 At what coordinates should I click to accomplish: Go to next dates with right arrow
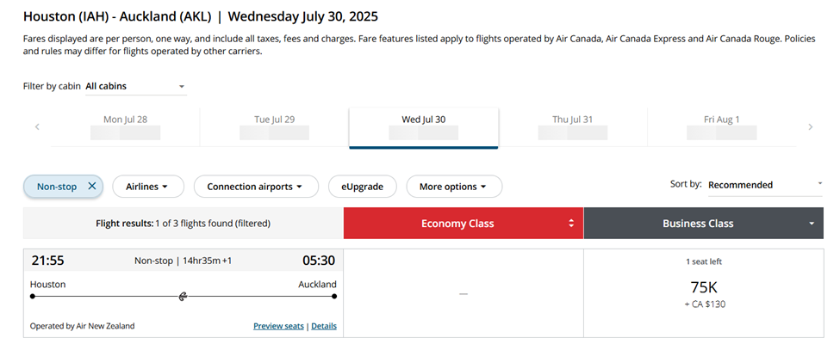click(x=810, y=126)
